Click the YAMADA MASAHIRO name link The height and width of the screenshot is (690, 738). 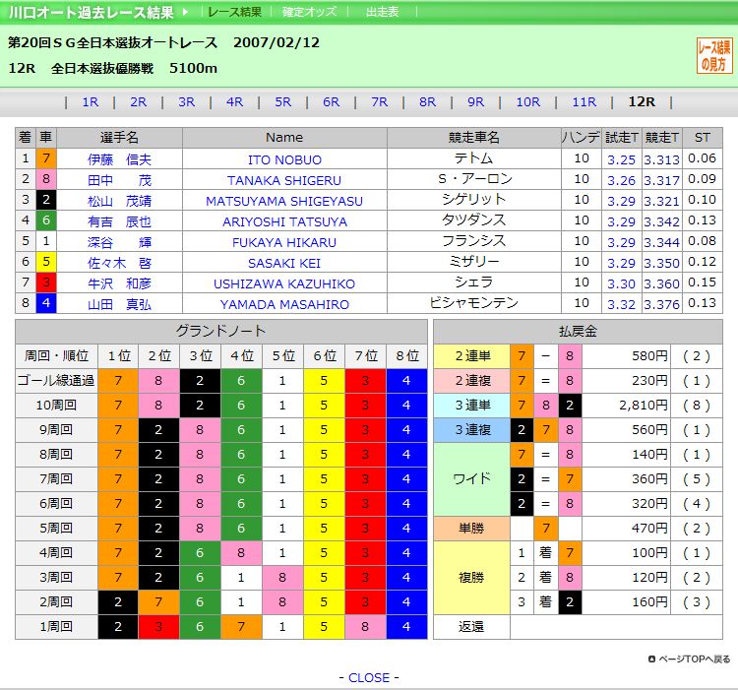pos(284,305)
